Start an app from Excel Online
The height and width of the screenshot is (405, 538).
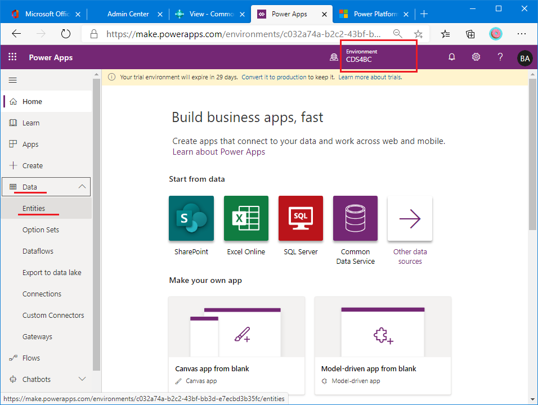tap(246, 218)
